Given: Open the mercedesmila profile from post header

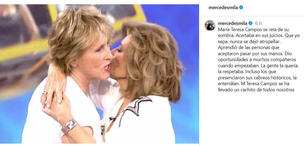Looking at the screenshot, I should coord(223,8).
